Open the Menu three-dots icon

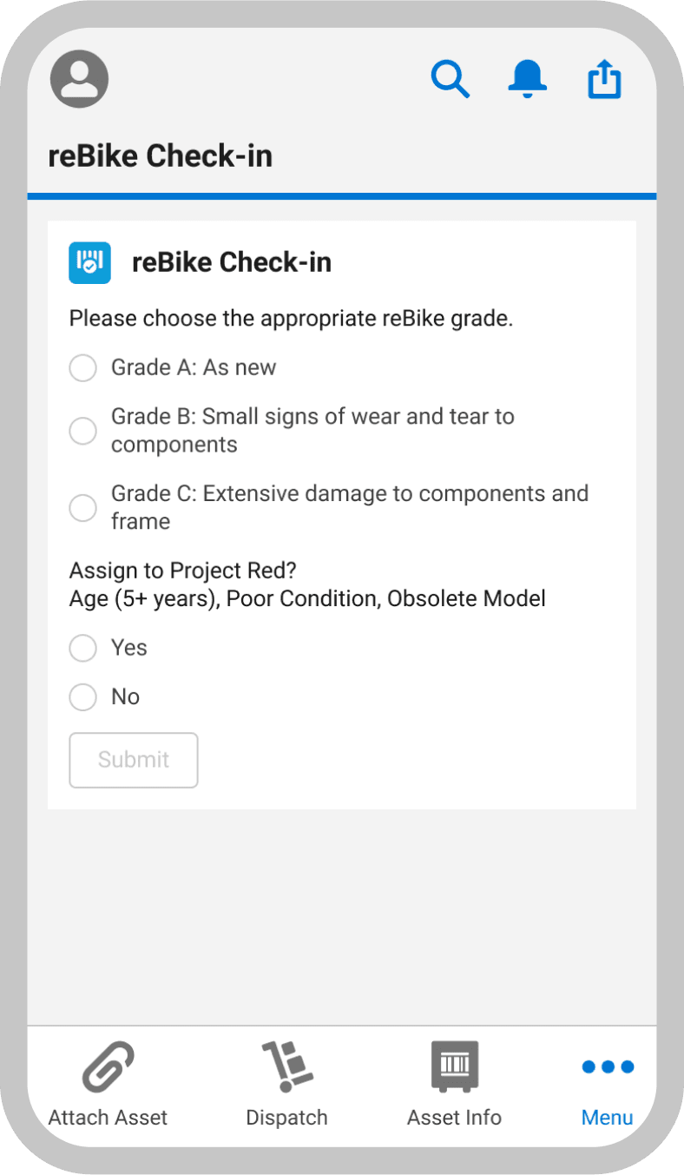click(607, 1066)
